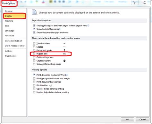This screenshot has height=124, width=152.
Task: Click info icon next to highlighter marks
Action: click(x=60, y=29)
